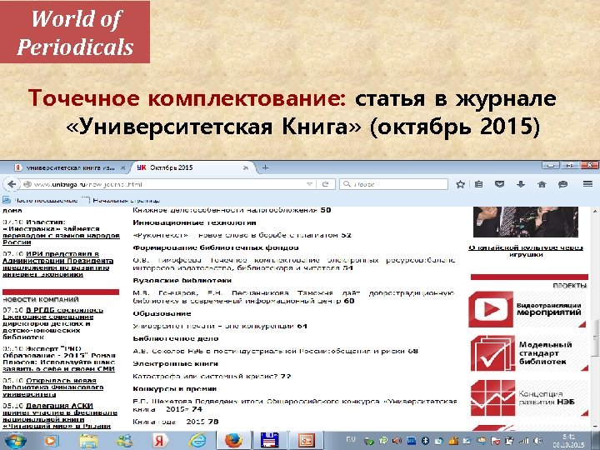The width and height of the screenshot is (600, 450).
Task: Go to the Home page icon
Action: [x=542, y=184]
